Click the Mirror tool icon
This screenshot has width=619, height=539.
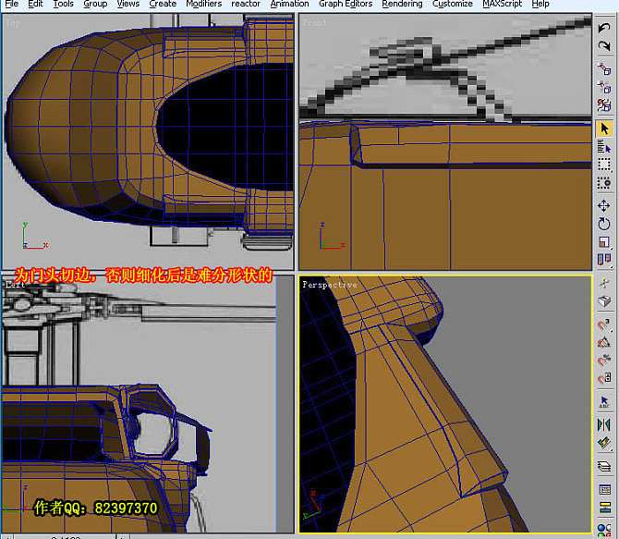coord(603,424)
